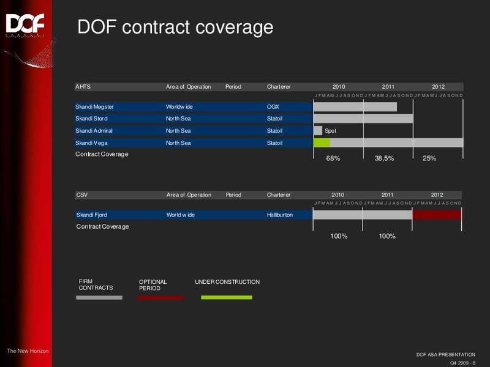This screenshot has width=490, height=367.
Task: Click the CSV 'Contract Coverage' label
Action: point(102,226)
